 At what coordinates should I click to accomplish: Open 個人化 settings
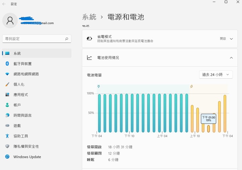(37, 84)
